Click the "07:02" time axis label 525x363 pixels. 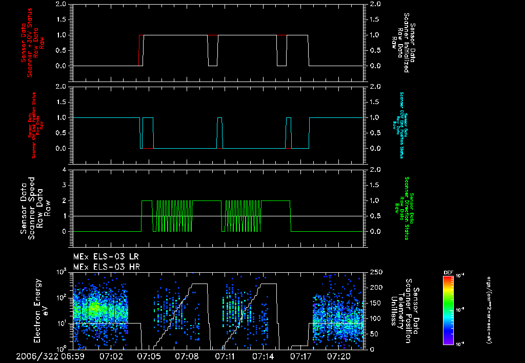point(111,356)
